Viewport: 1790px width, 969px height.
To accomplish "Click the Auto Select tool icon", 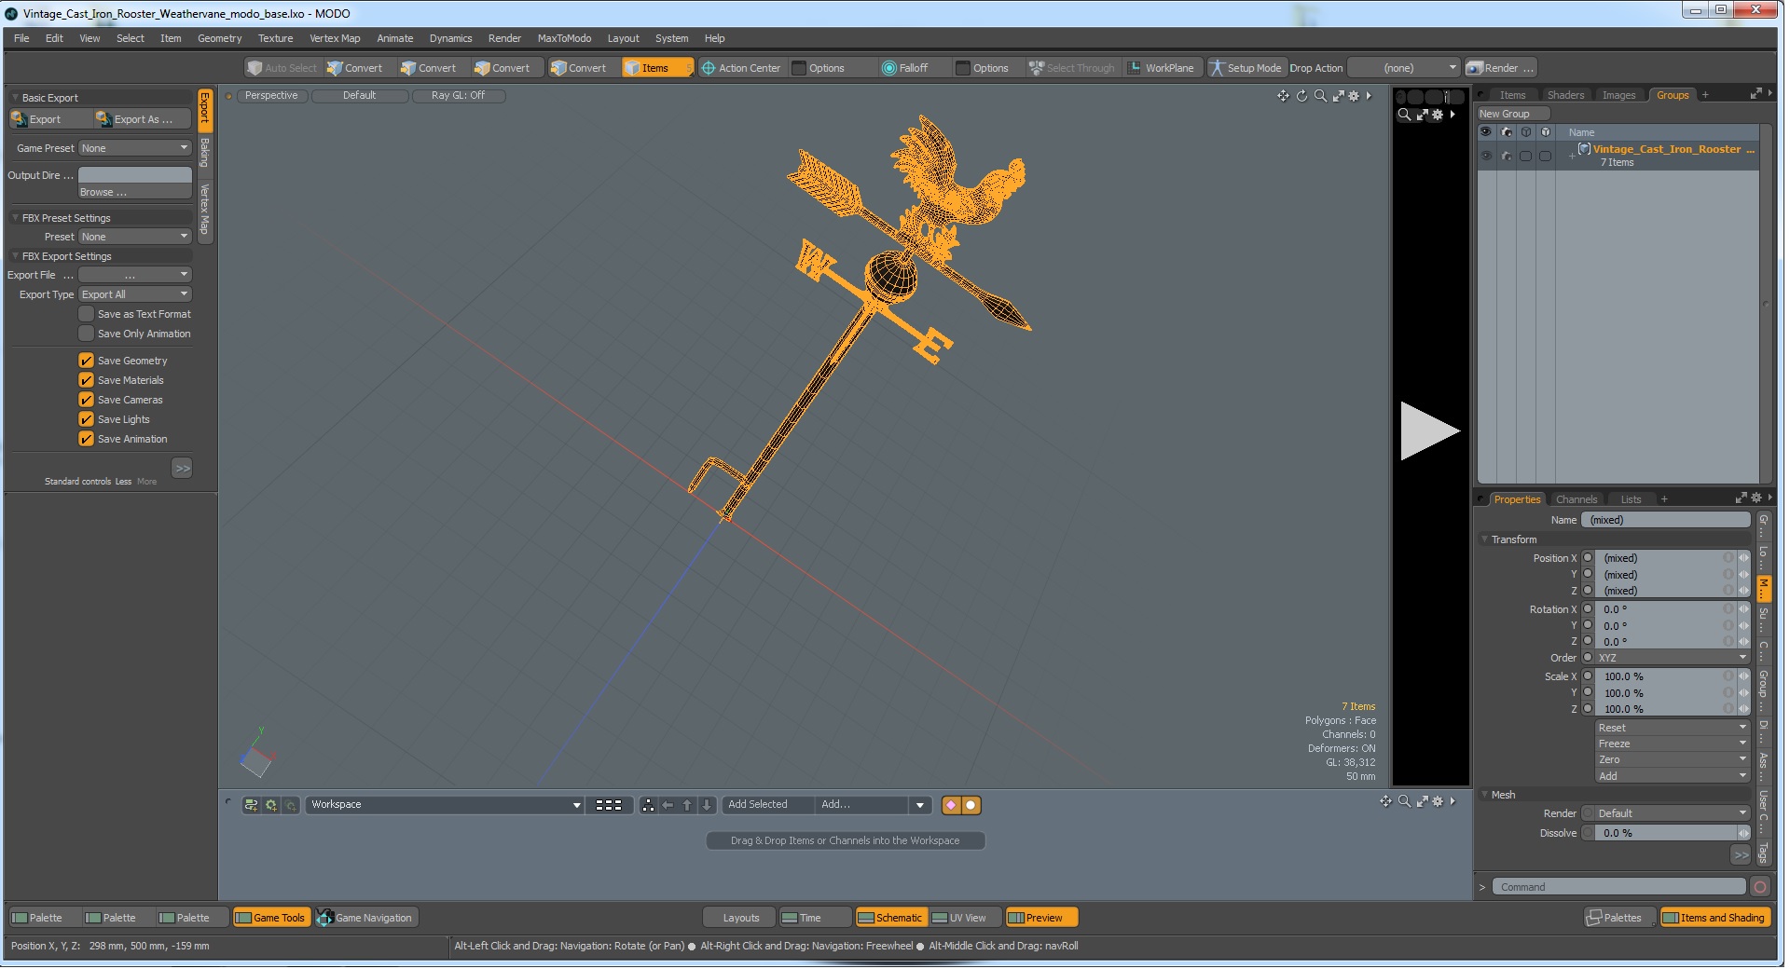I will click(x=254, y=68).
